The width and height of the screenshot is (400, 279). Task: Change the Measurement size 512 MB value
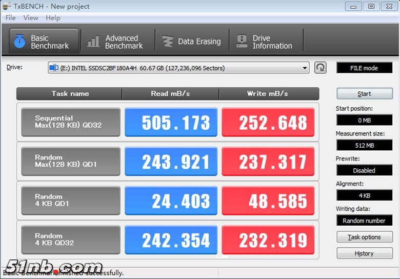tap(364, 145)
